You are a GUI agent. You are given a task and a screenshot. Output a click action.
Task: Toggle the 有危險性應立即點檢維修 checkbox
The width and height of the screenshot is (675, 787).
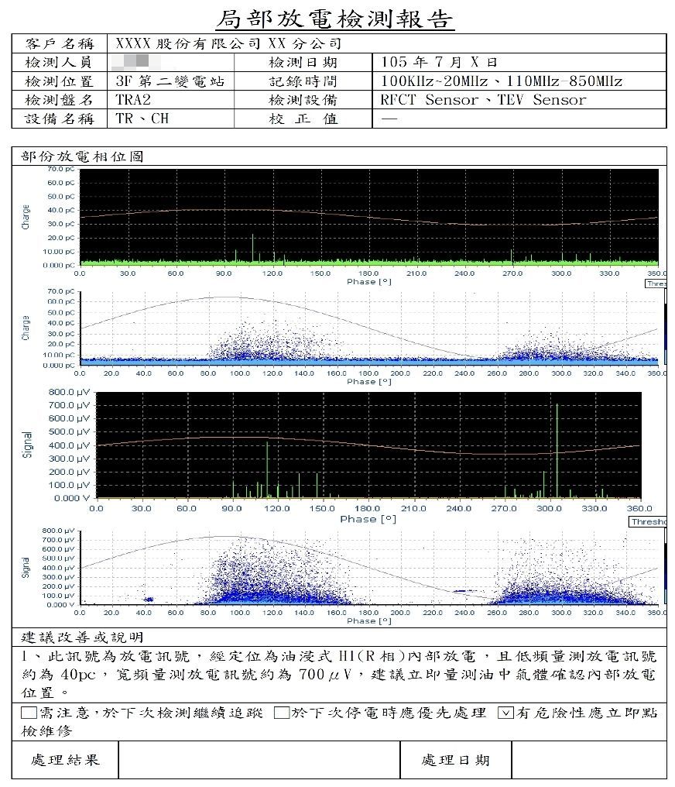pos(506,713)
